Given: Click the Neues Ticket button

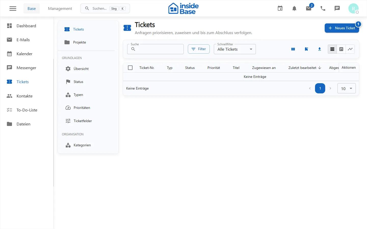Looking at the screenshot, I should click(342, 28).
